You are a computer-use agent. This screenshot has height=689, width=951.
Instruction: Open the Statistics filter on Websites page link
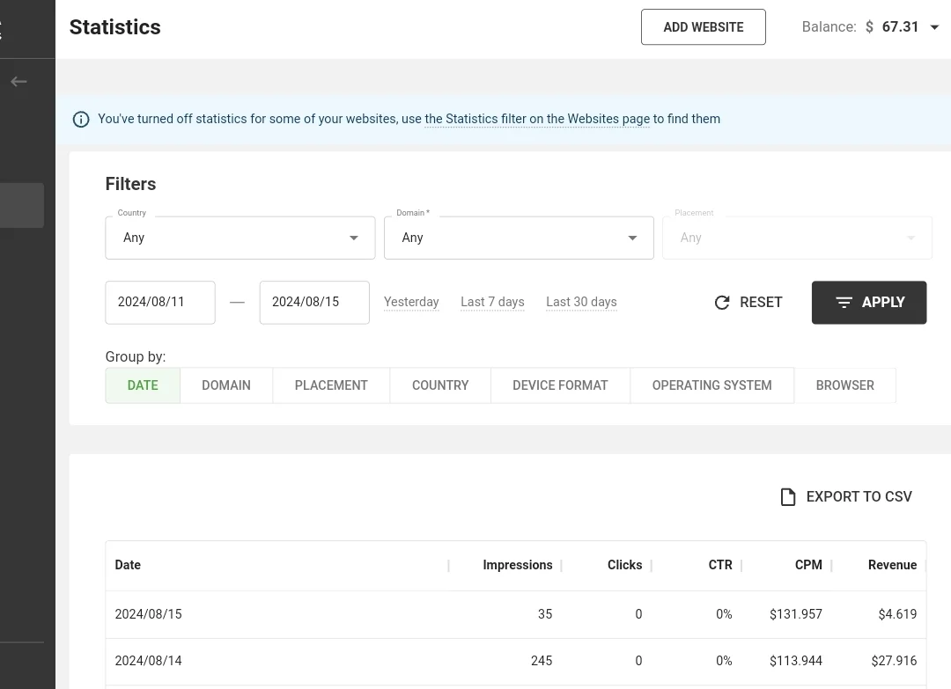tap(537, 120)
